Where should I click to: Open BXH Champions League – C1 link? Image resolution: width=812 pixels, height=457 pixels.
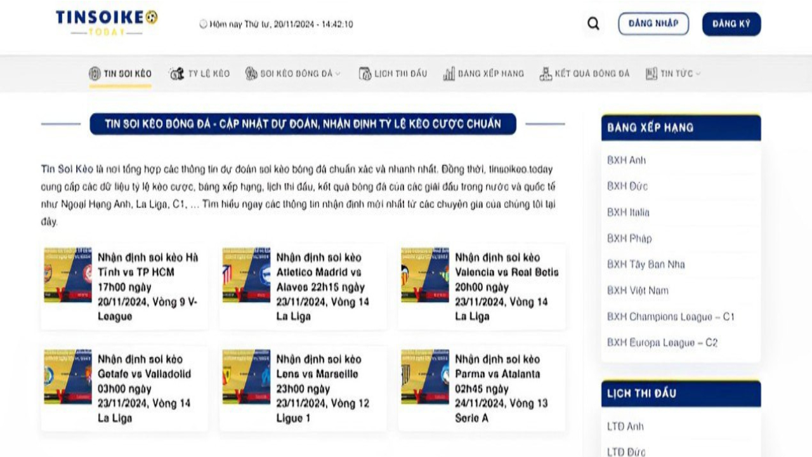pos(670,317)
